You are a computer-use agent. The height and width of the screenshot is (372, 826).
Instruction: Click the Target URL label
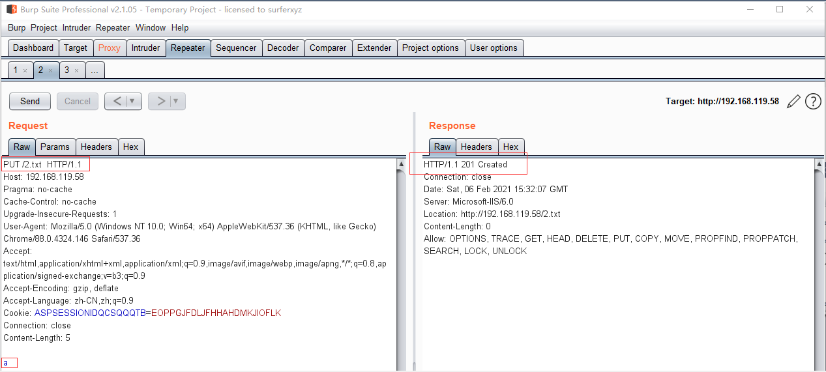click(x=722, y=101)
